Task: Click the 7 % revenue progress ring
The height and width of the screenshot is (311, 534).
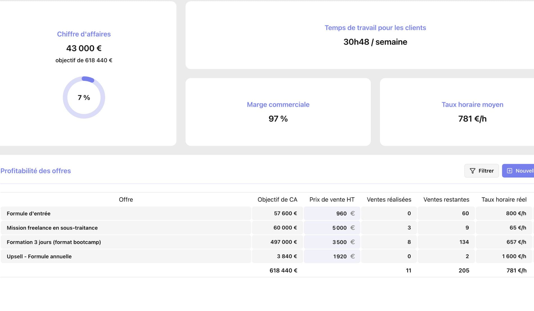Action: (x=84, y=97)
